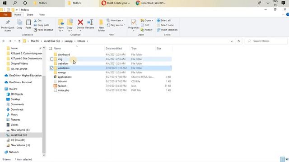Click the navigation pane scrollbar
The image size is (289, 162).
[44, 114]
